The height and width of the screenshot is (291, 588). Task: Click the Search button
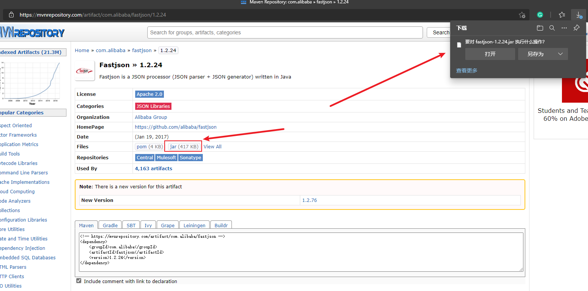(440, 32)
